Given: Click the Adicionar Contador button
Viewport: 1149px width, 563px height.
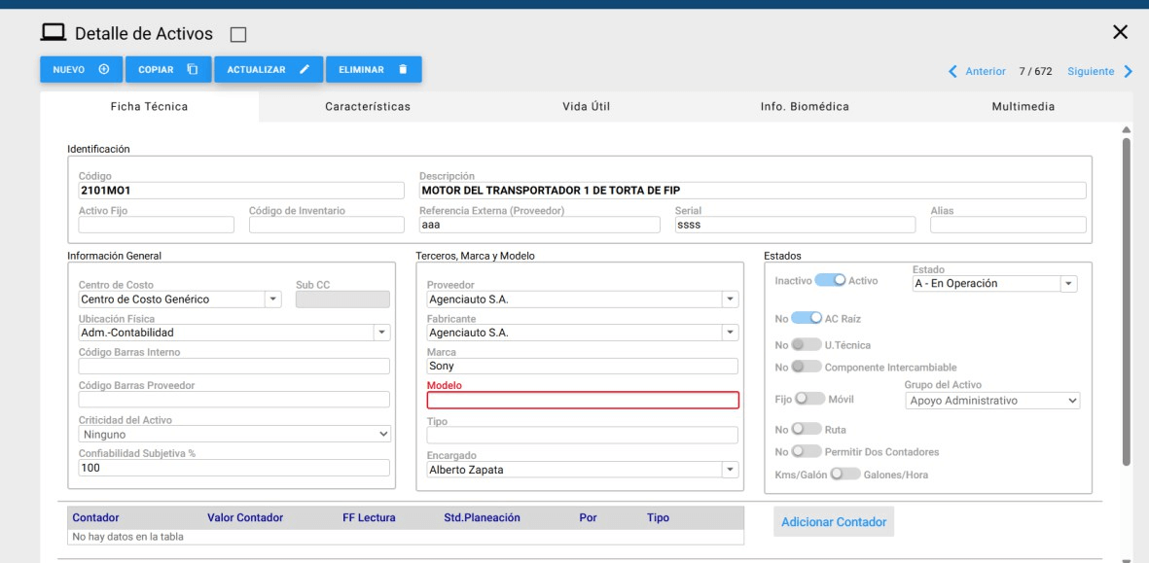Looking at the screenshot, I should click(834, 522).
